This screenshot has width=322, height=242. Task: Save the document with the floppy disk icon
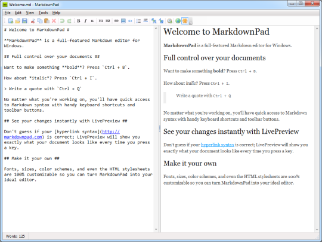(x=24, y=21)
